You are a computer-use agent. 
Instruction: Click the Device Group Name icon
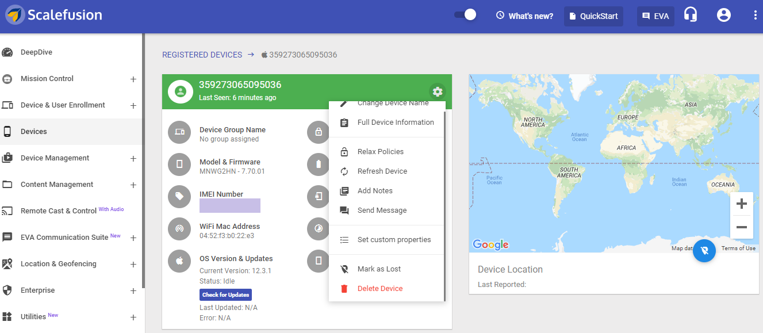pyautogui.click(x=179, y=132)
